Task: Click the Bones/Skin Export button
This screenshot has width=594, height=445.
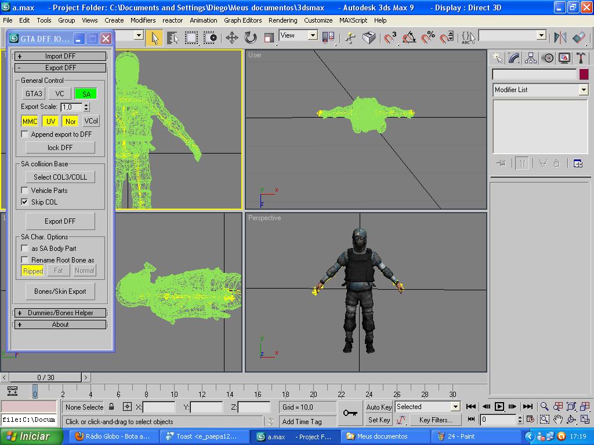Action: 60,291
